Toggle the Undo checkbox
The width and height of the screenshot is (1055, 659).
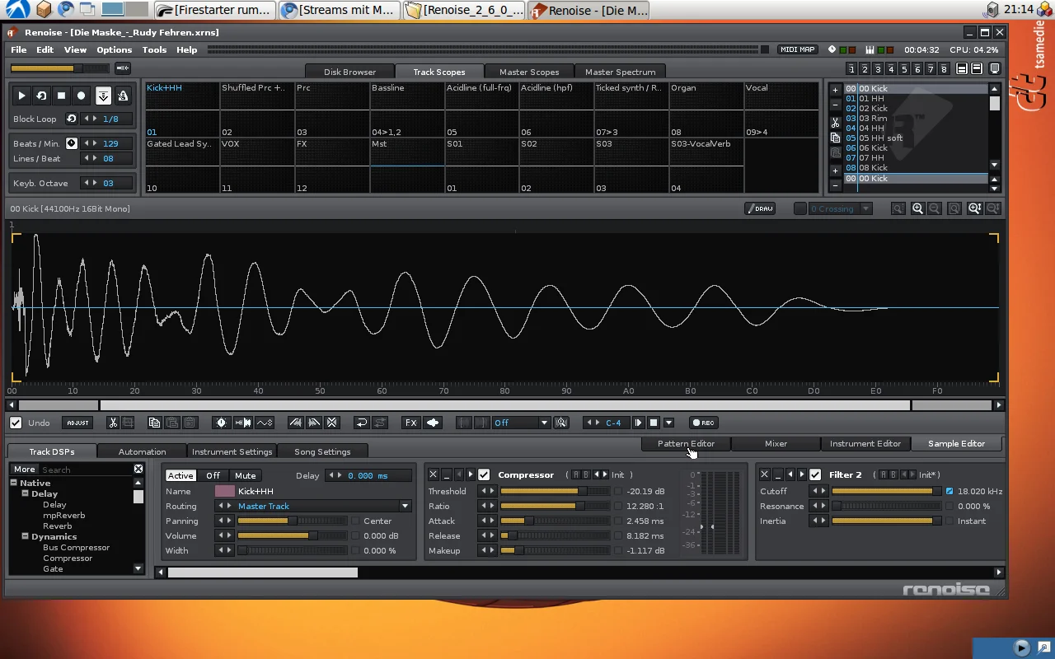click(x=16, y=423)
